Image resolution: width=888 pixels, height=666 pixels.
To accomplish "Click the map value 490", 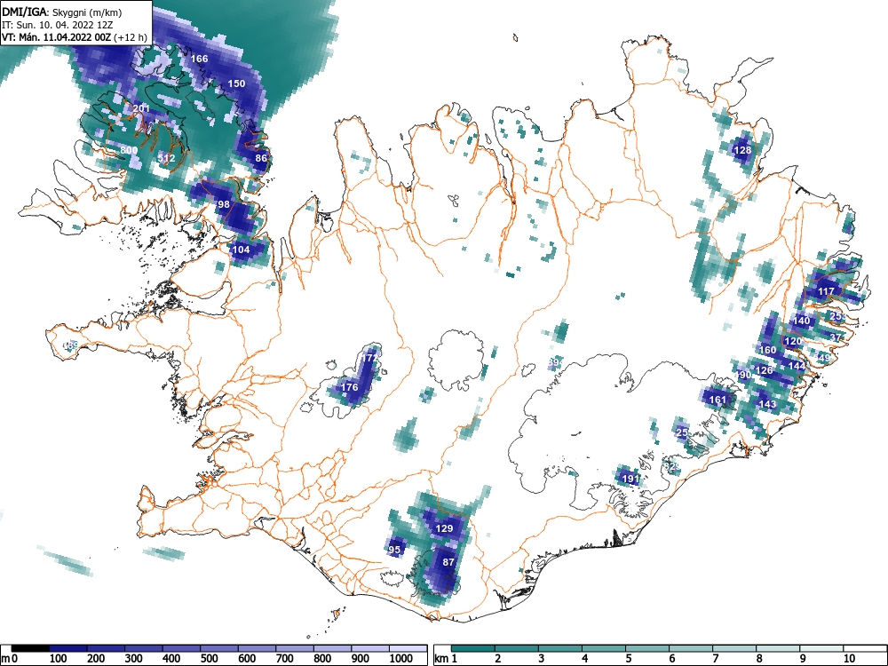I will point(741,375).
